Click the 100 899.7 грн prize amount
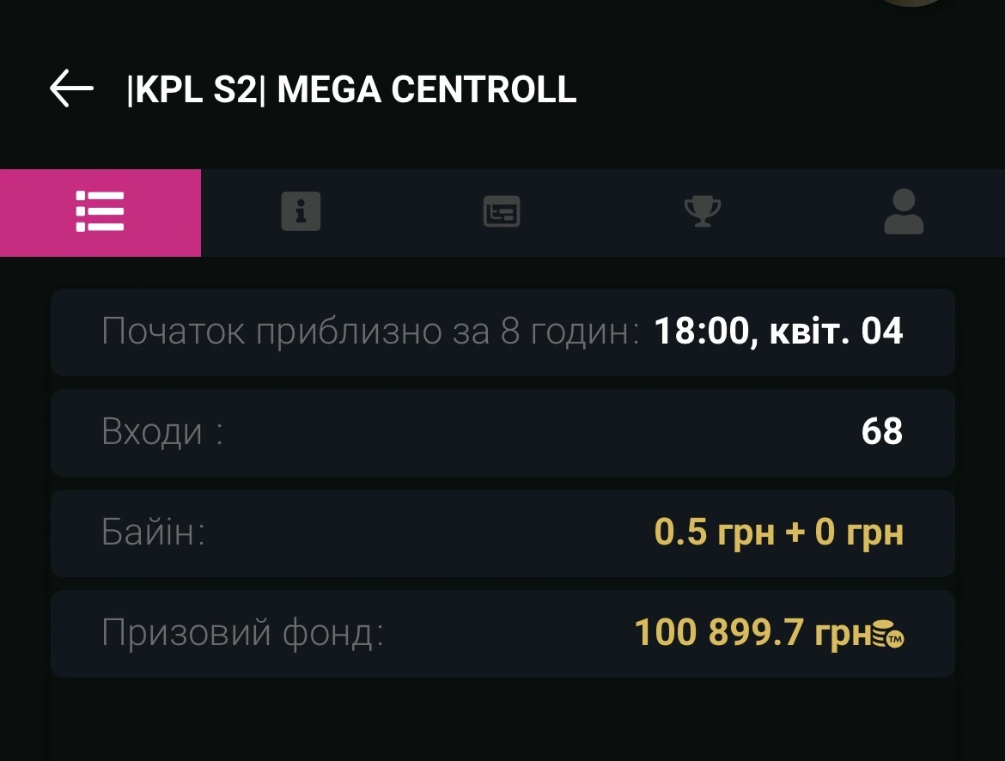The height and width of the screenshot is (761, 1005). (752, 634)
